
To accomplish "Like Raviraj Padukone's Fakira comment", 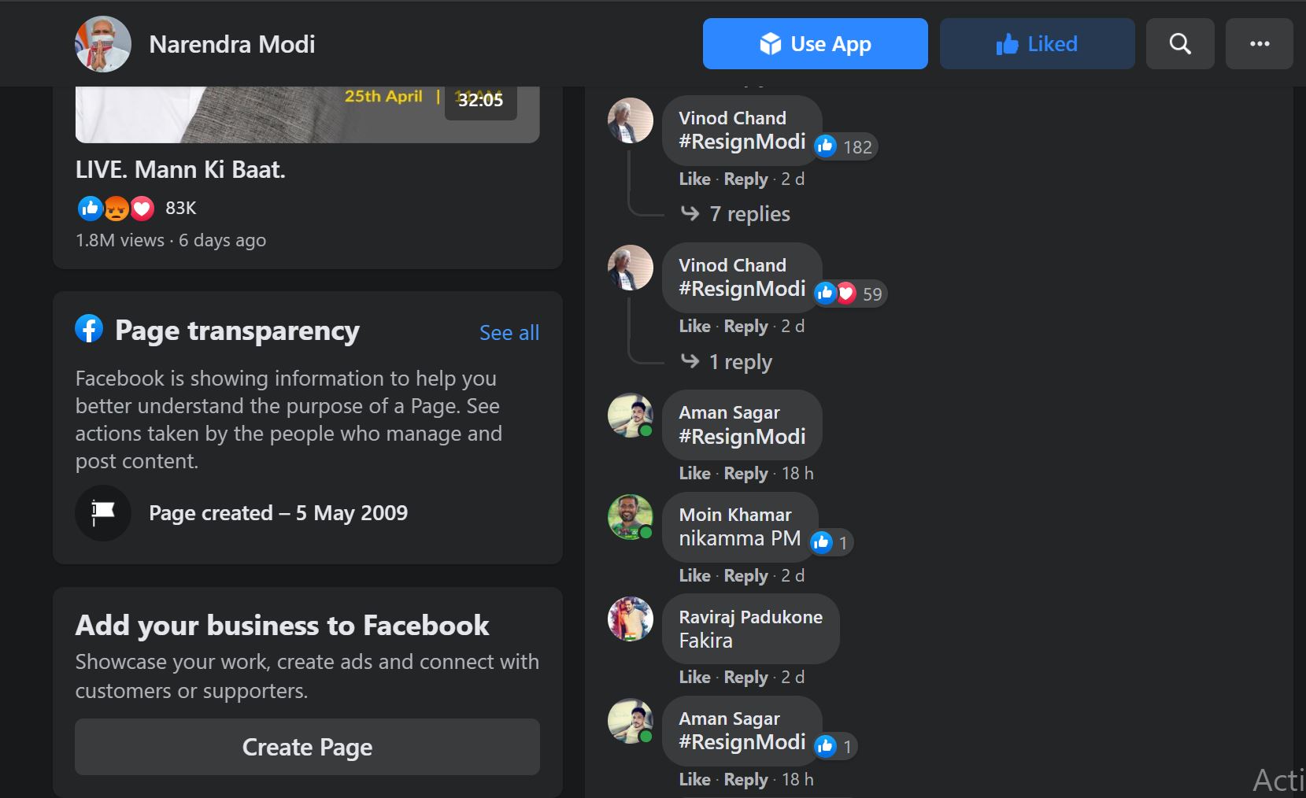I will click(694, 677).
